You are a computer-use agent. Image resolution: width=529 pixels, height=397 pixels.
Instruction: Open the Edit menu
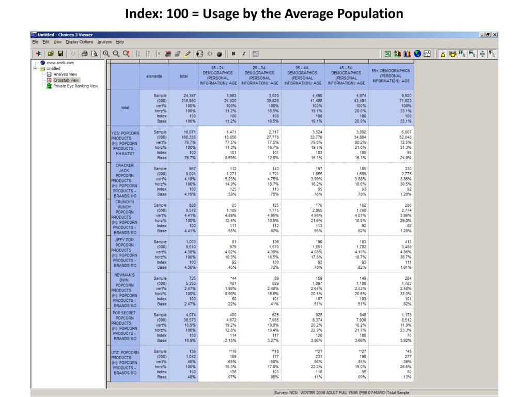[46, 42]
